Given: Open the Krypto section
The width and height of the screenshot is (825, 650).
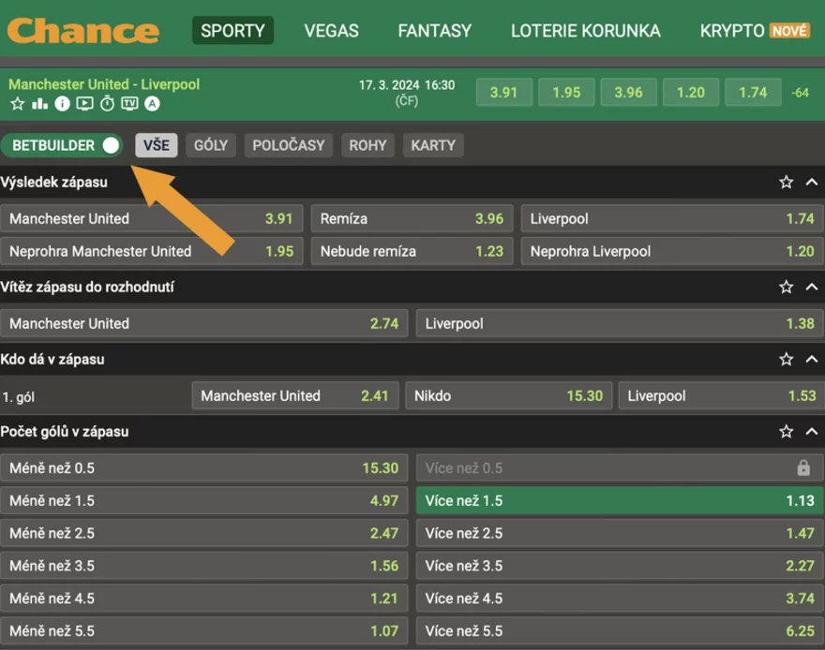Looking at the screenshot, I should click(x=755, y=31).
